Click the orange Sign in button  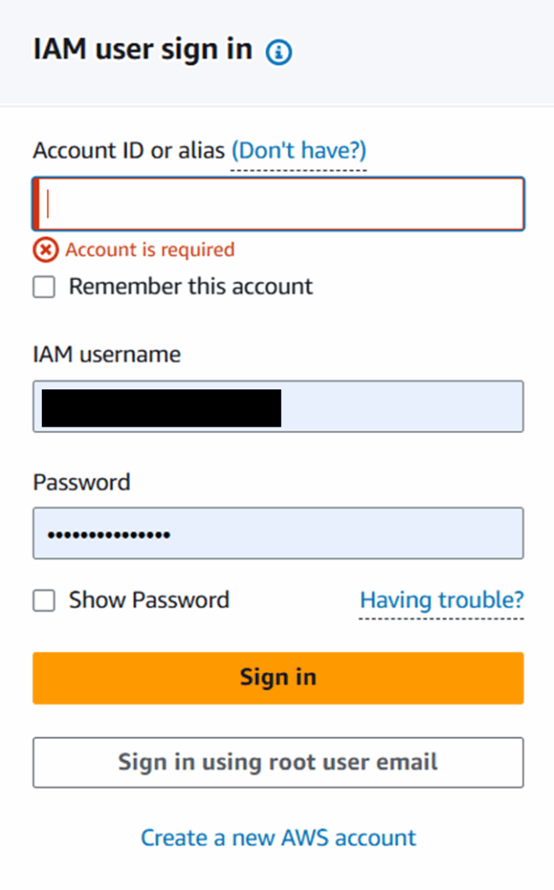point(278,678)
